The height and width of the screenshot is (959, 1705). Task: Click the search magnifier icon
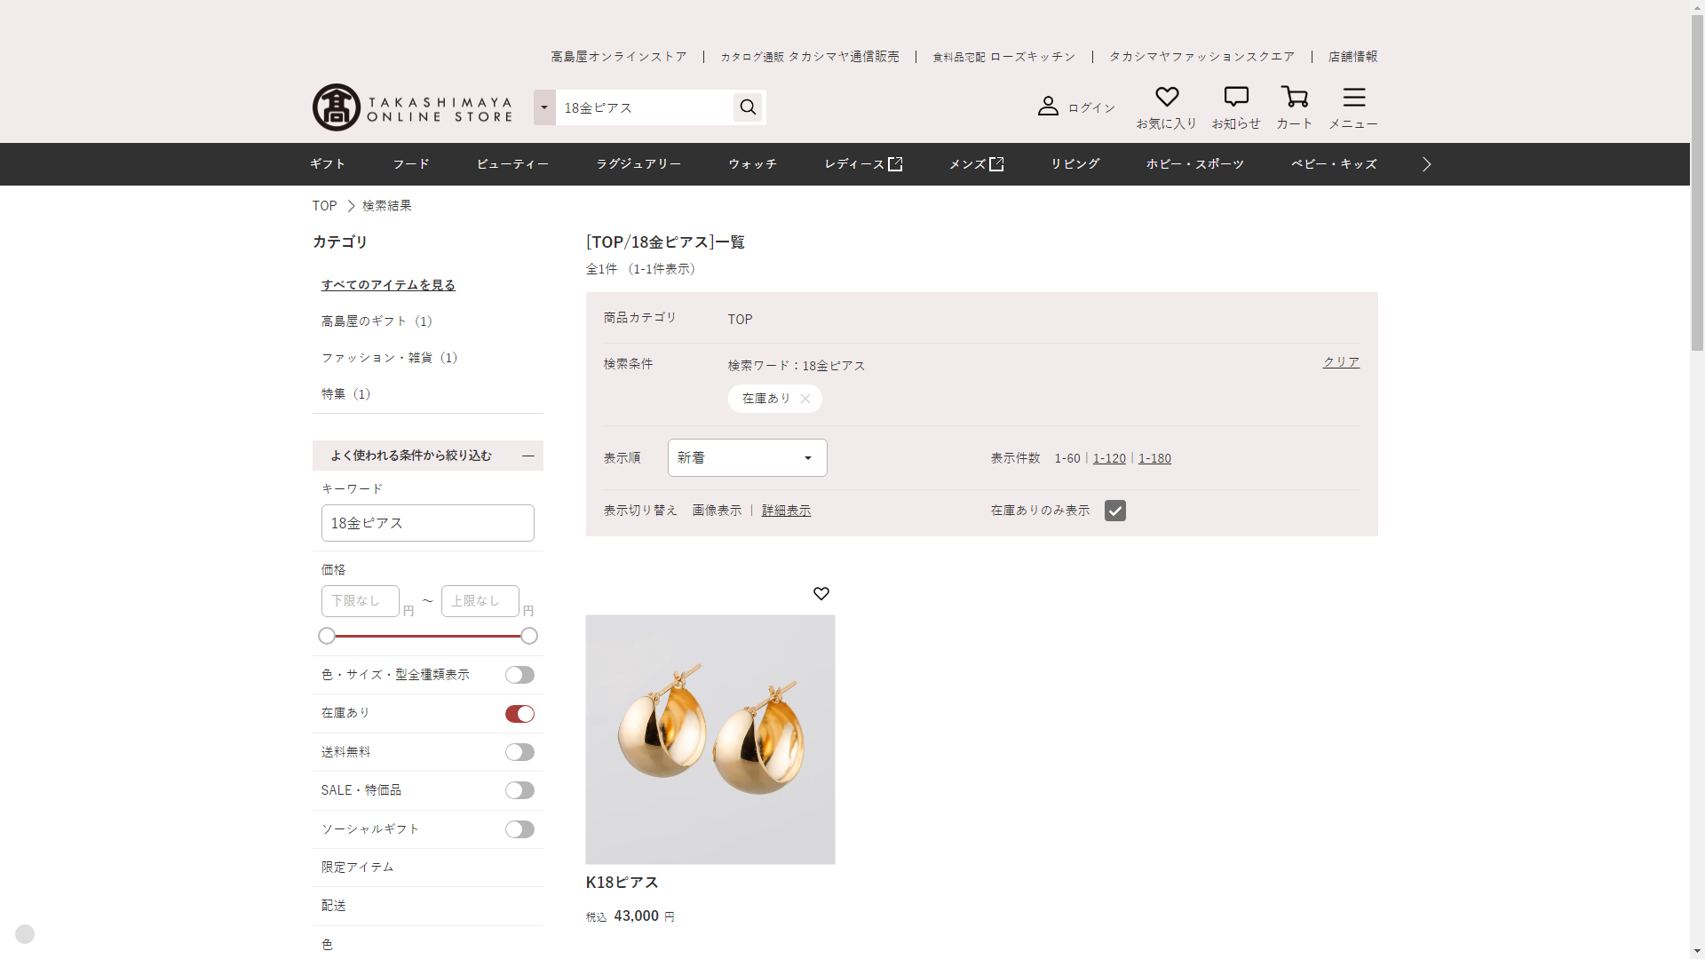pos(748,107)
